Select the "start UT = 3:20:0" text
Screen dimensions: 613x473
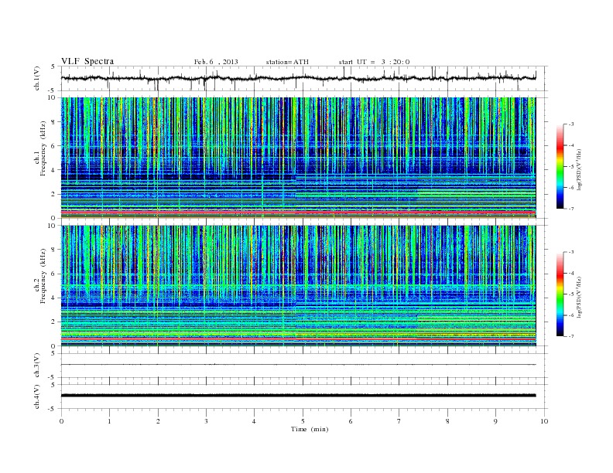(x=374, y=62)
